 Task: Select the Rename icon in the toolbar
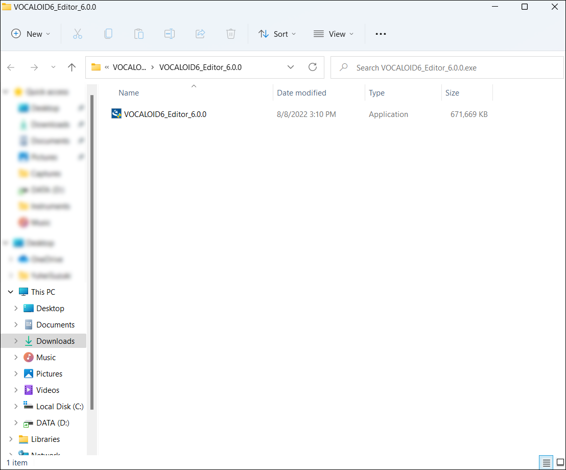[x=170, y=34]
